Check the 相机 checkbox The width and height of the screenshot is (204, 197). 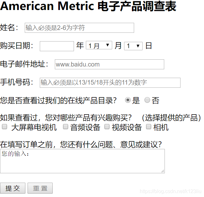[149, 127]
